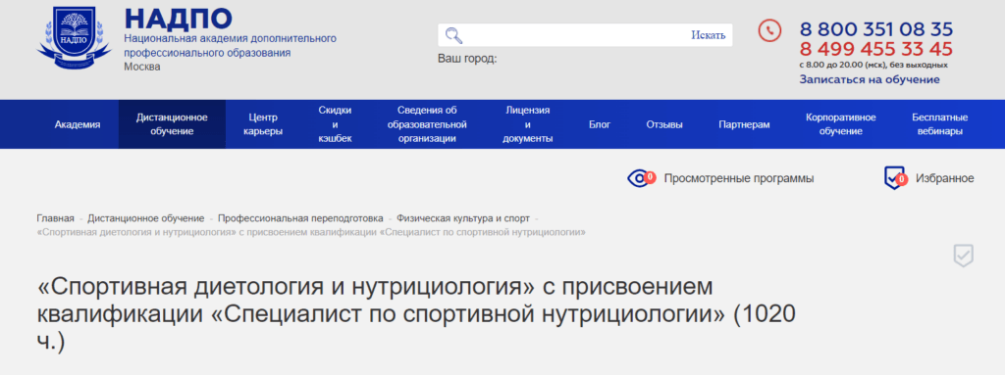Open Сведения об образовательной организации menu
This screenshot has height=375, width=1005.
(x=427, y=124)
